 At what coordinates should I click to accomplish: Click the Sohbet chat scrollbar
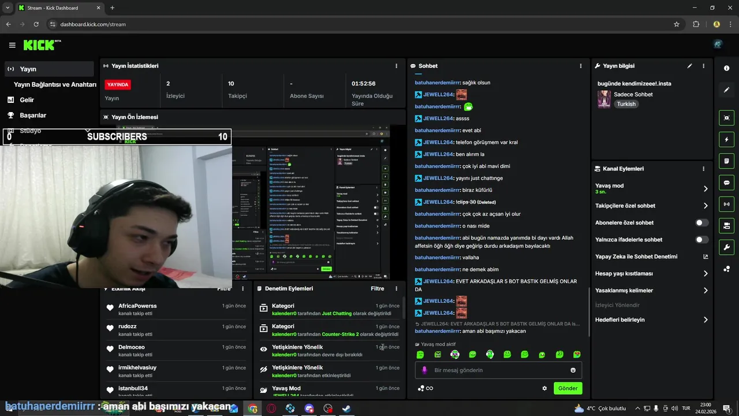(588, 312)
